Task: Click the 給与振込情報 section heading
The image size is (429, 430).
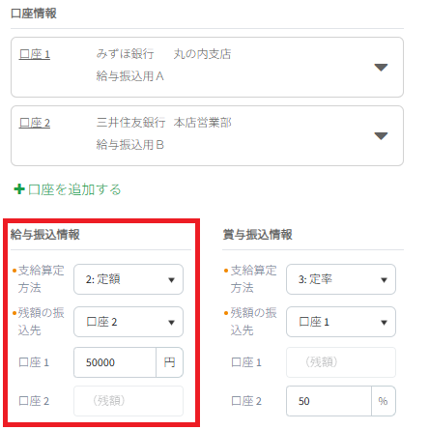Action: point(45,235)
